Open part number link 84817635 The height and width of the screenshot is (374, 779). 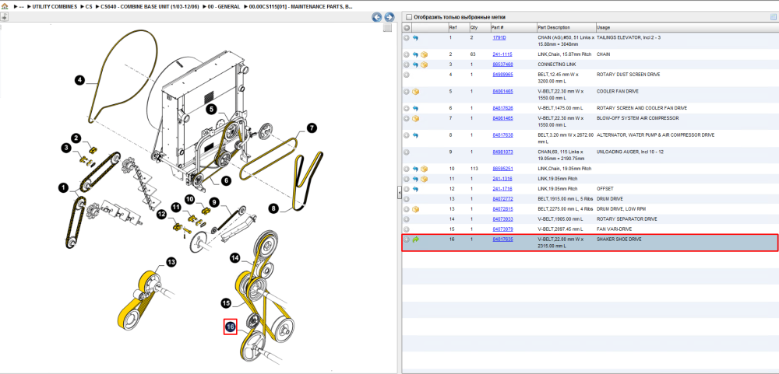tap(502, 239)
